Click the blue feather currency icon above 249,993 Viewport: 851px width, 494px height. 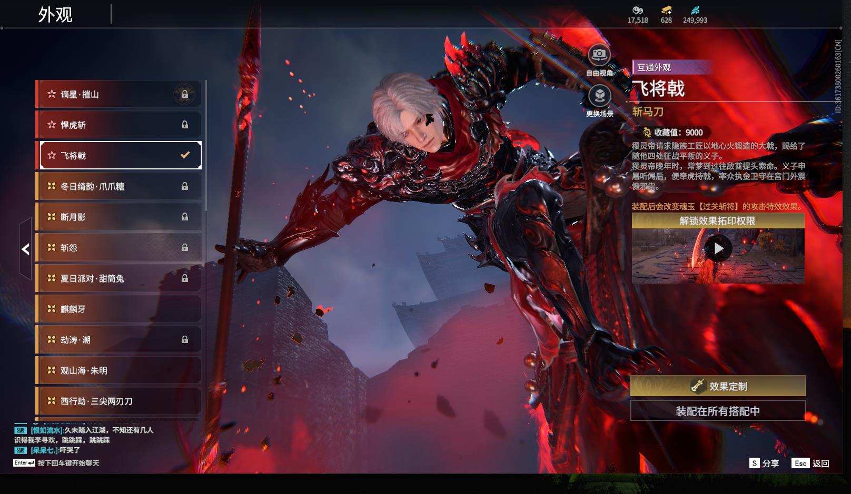coord(695,10)
